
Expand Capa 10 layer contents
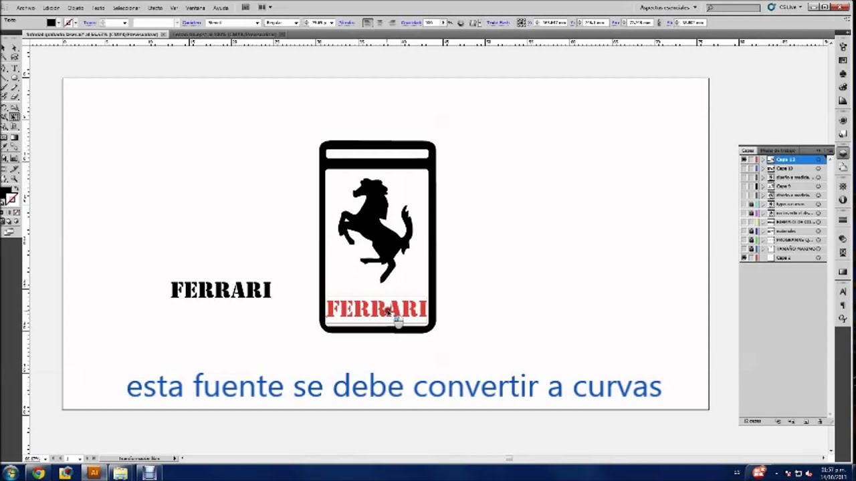[763, 168]
